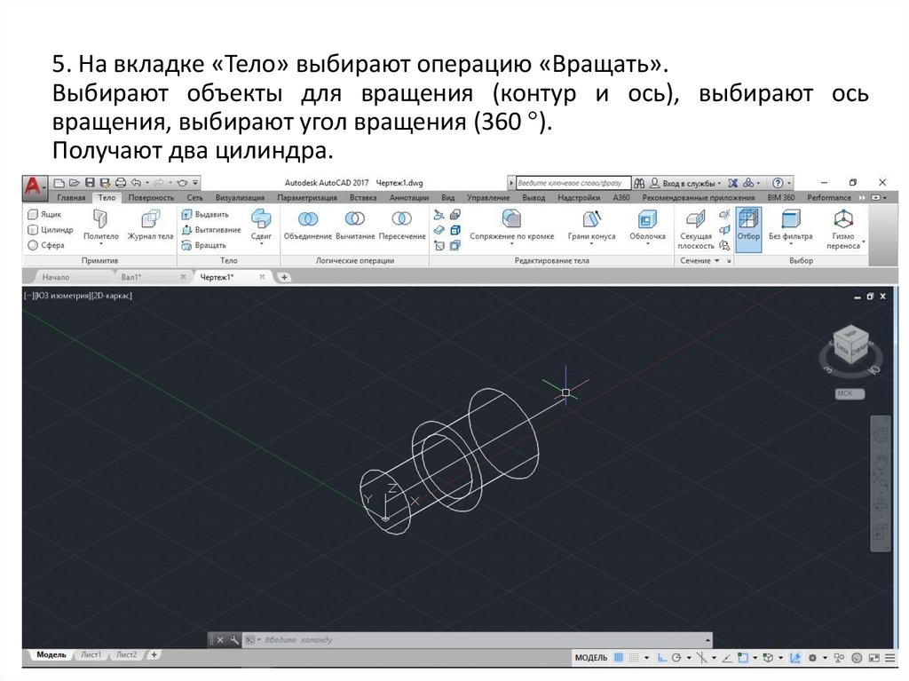Toggle 2D object snap square icon
909x681 pixels.
click(x=743, y=658)
